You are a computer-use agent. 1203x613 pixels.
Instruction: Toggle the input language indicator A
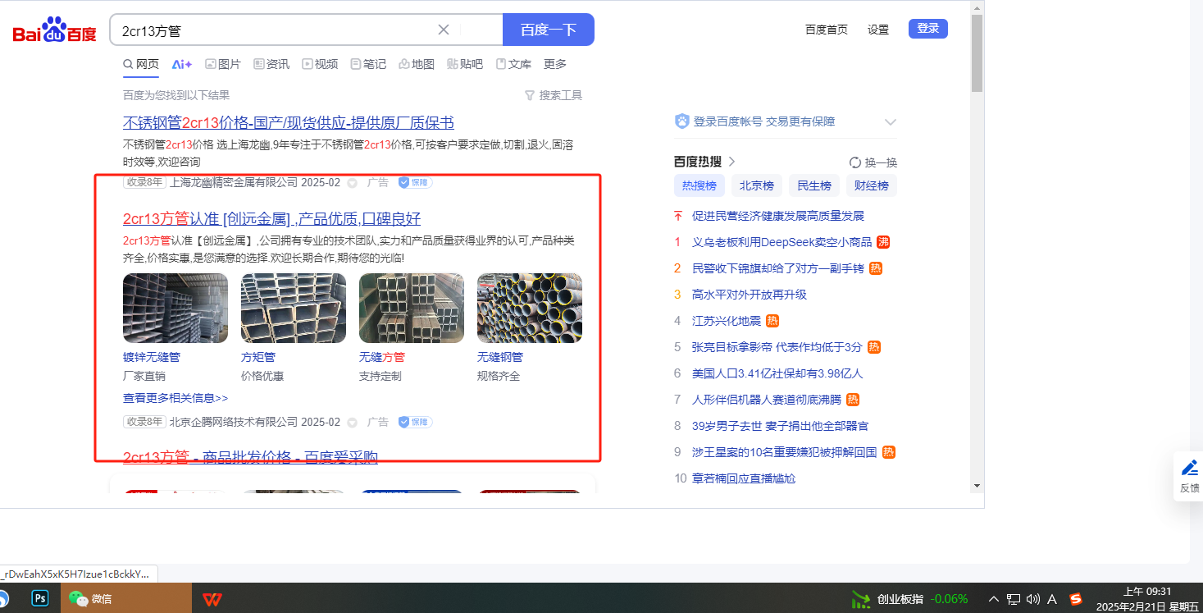point(1052,599)
